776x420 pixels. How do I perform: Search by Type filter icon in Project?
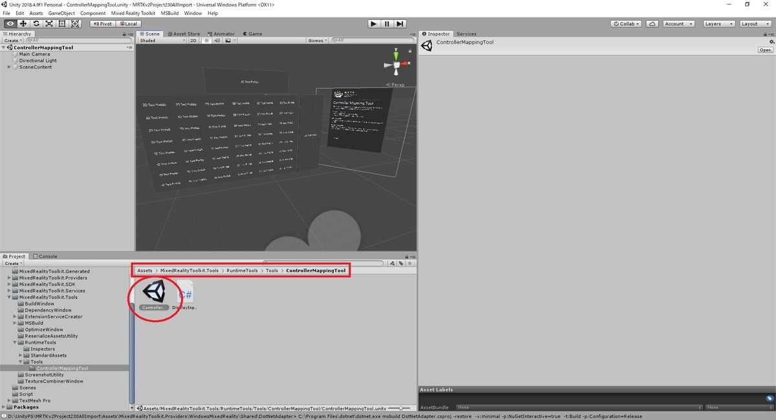393,263
